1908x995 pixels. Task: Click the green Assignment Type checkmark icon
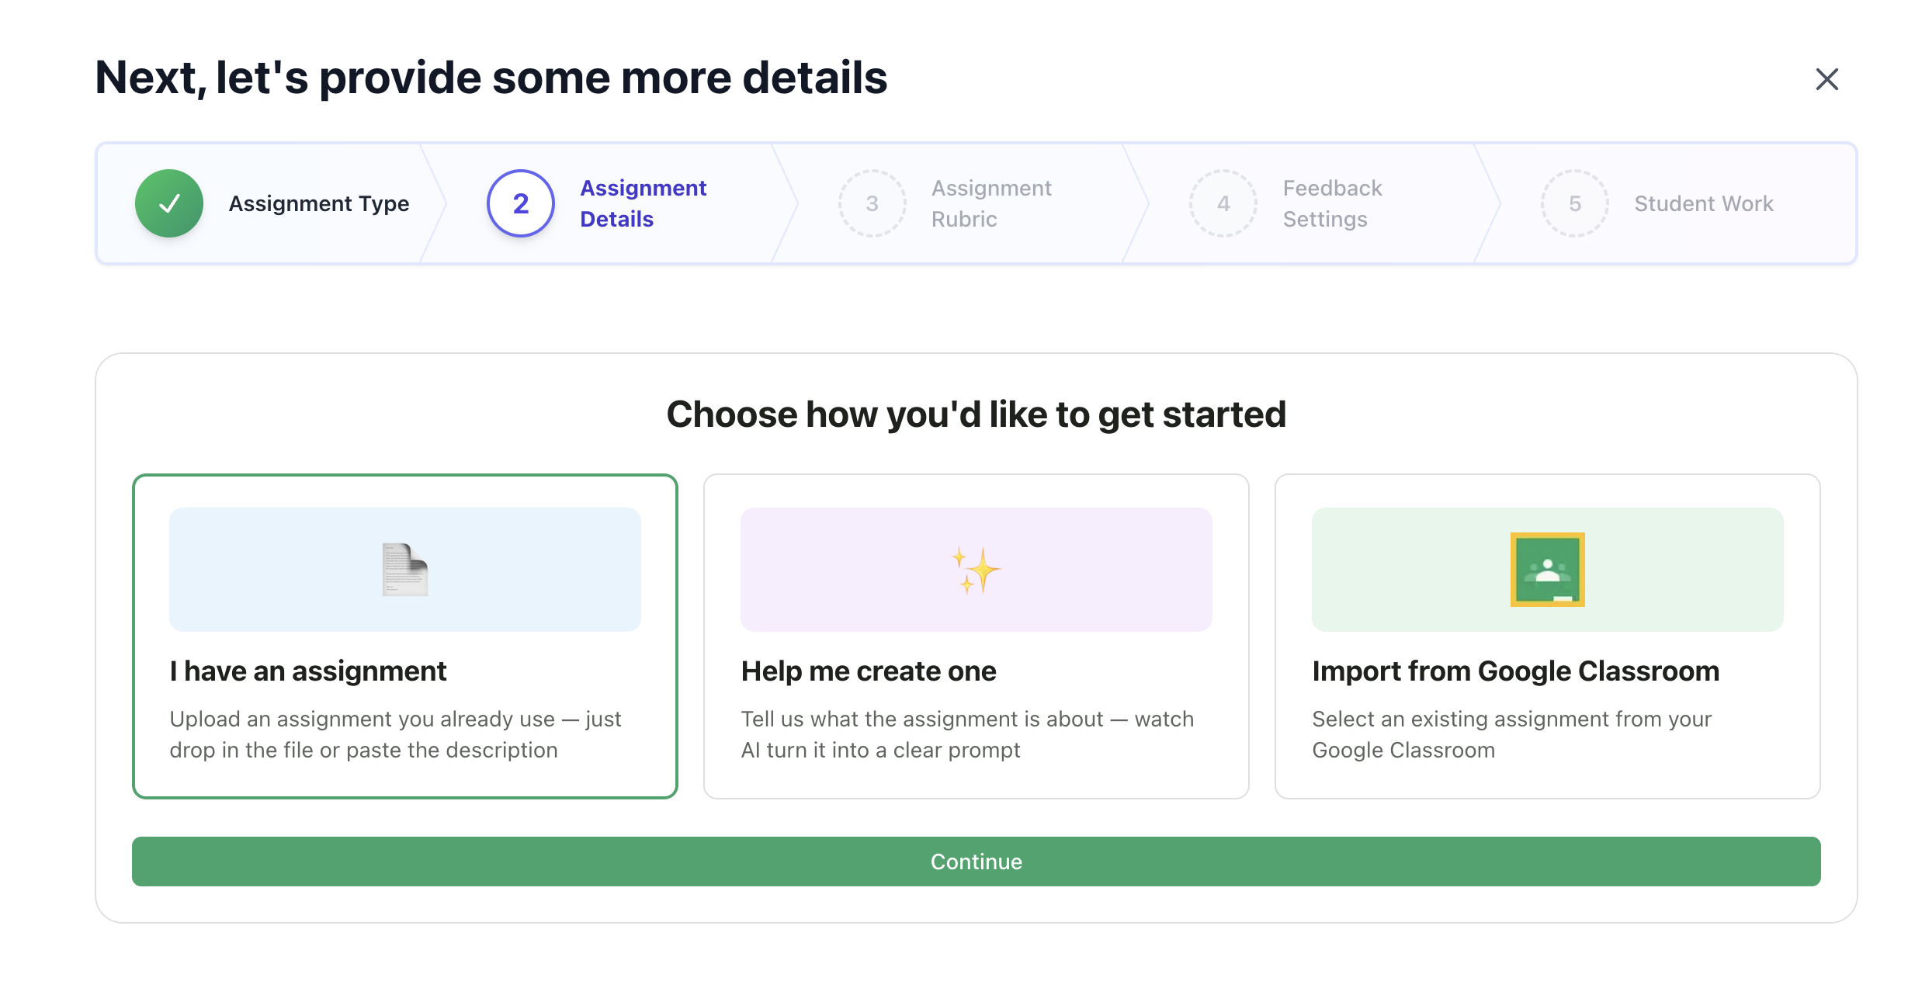pos(169,203)
